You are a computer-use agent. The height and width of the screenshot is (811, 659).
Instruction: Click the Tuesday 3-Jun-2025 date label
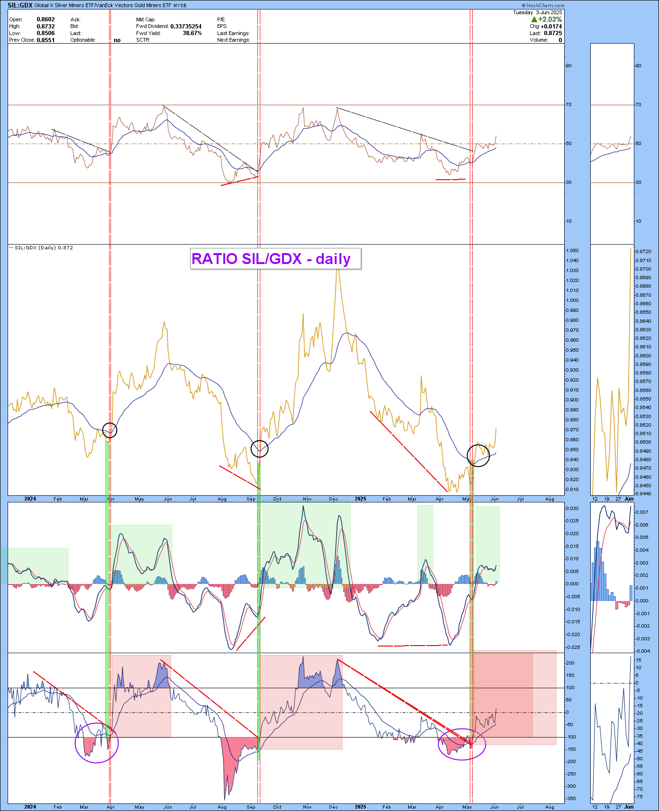click(x=537, y=12)
